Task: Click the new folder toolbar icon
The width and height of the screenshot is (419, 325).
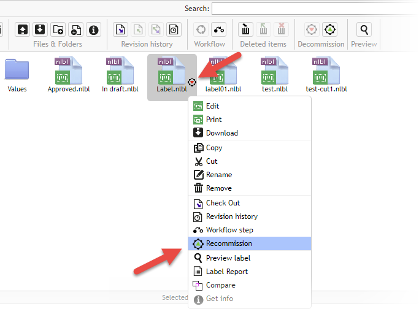Action: (x=58, y=29)
